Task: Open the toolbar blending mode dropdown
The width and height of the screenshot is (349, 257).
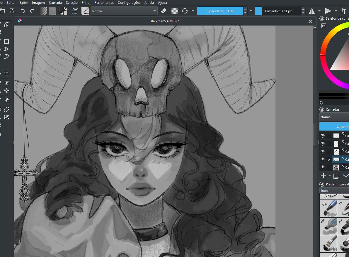Action: coord(124,11)
